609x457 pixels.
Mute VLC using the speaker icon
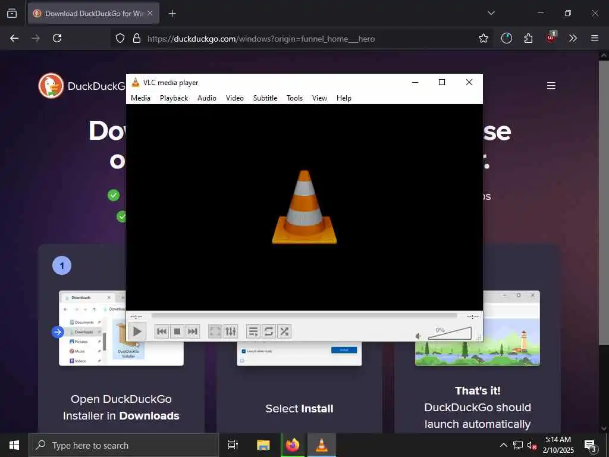(x=418, y=336)
